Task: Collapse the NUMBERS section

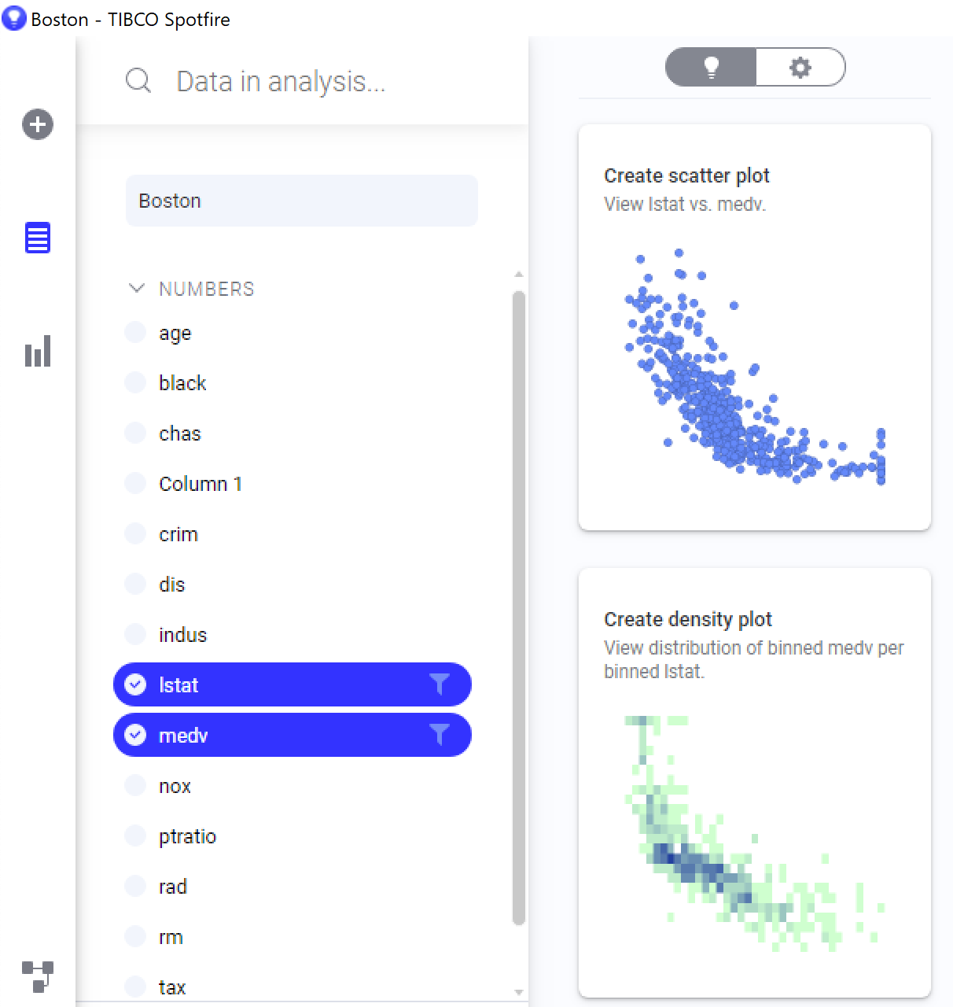Action: click(x=135, y=288)
